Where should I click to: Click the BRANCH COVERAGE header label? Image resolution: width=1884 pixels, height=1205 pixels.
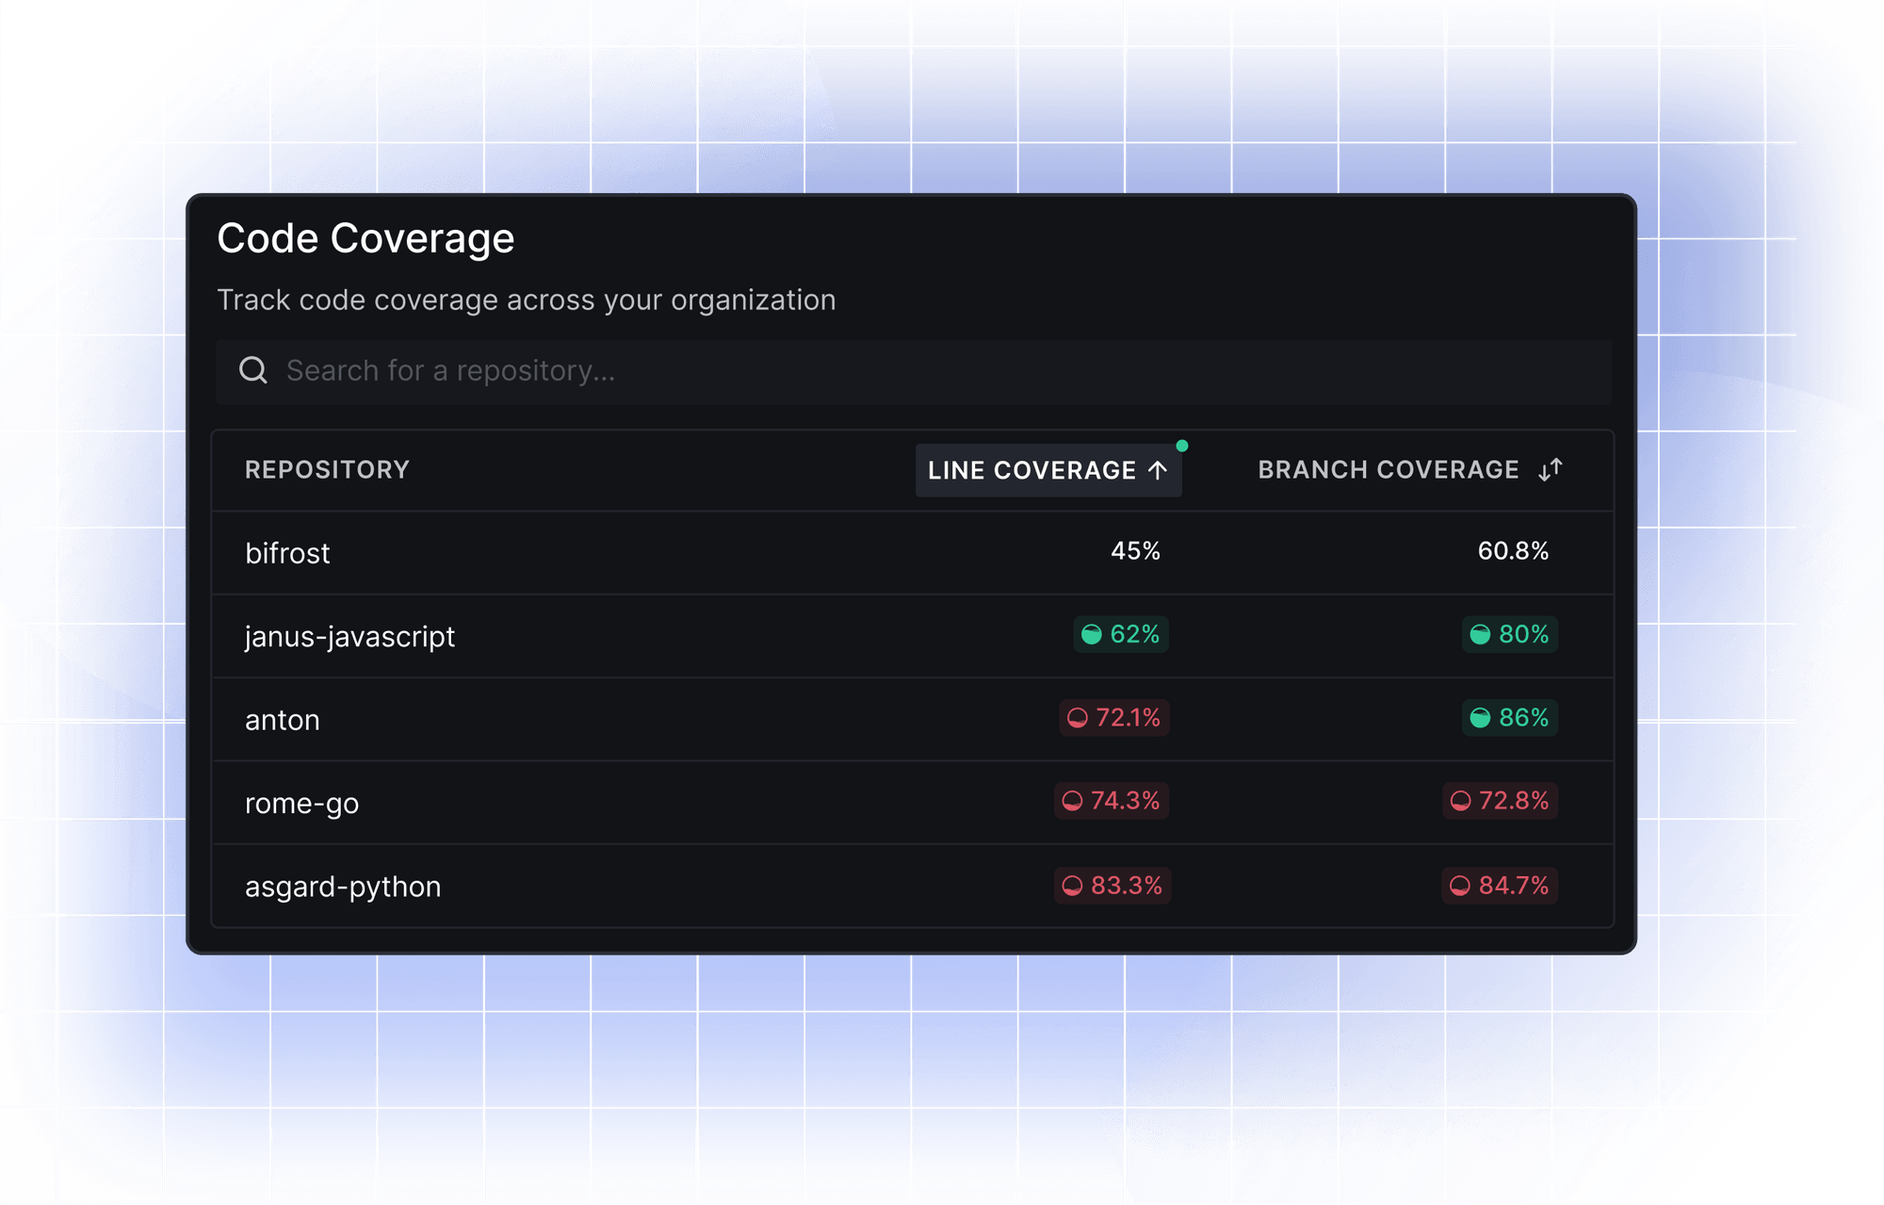click(x=1388, y=470)
